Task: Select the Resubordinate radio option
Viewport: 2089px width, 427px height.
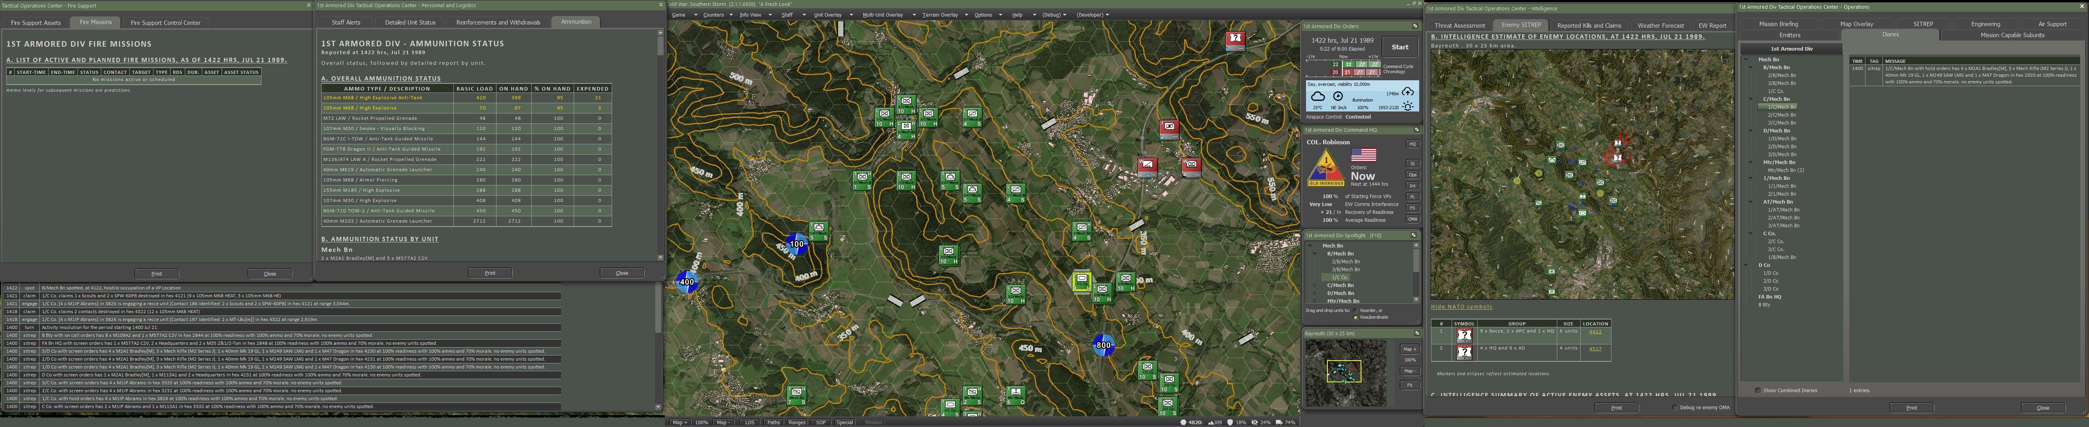Action: point(1356,317)
